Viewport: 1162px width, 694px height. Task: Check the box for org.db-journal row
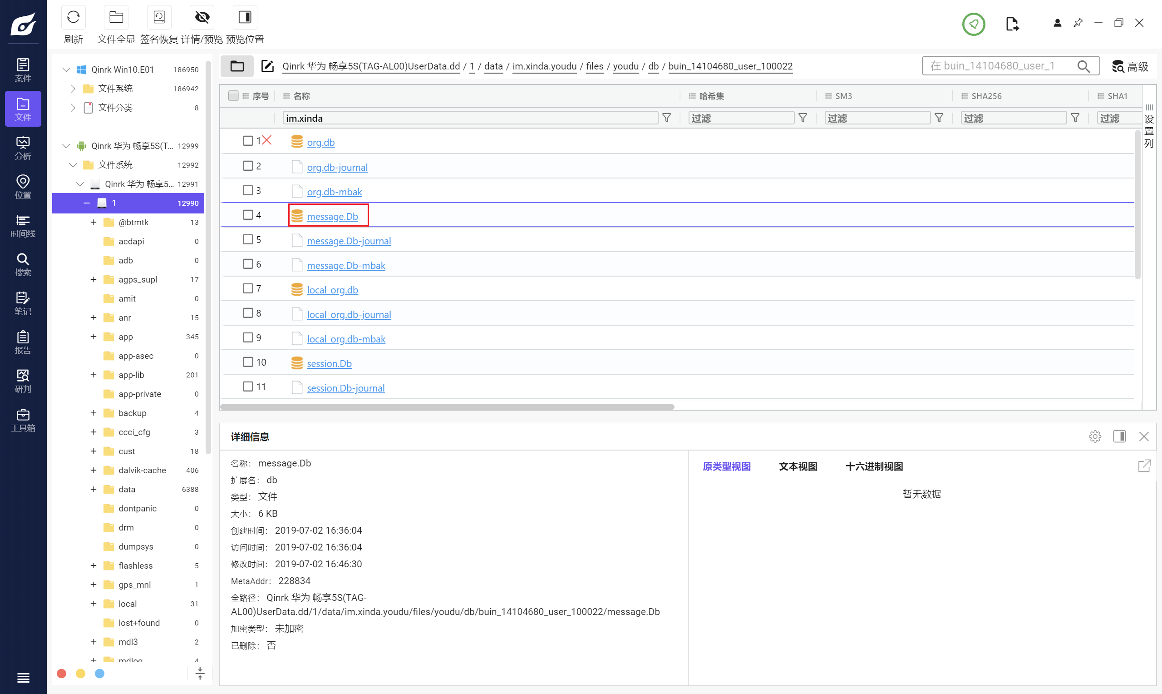(248, 165)
